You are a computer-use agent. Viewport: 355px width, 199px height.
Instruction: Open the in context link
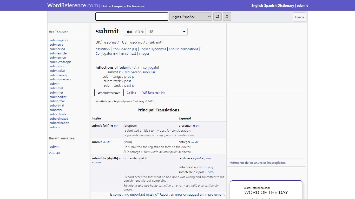click(129, 54)
